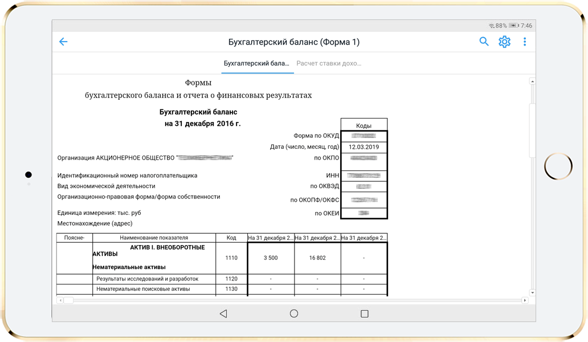The width and height of the screenshot is (588, 342).
Task: Select date cell 12.03.2019
Action: pyautogui.click(x=364, y=147)
